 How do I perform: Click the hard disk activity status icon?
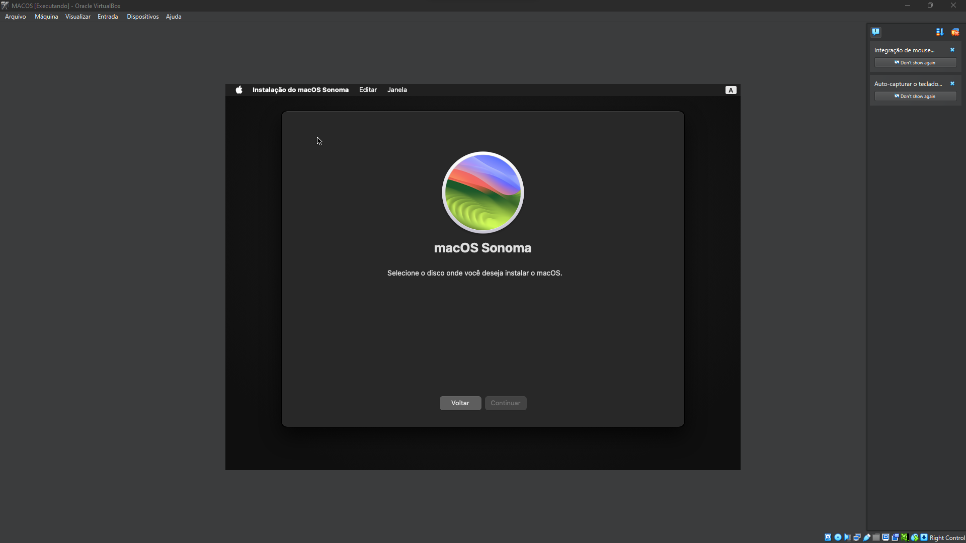pos(828,537)
